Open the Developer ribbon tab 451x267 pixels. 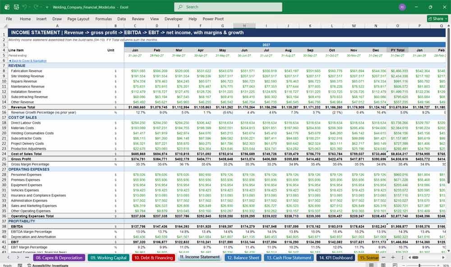click(x=174, y=19)
